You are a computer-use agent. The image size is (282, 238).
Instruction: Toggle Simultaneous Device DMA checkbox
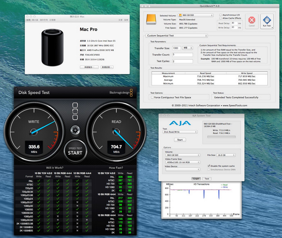tap(209, 169)
